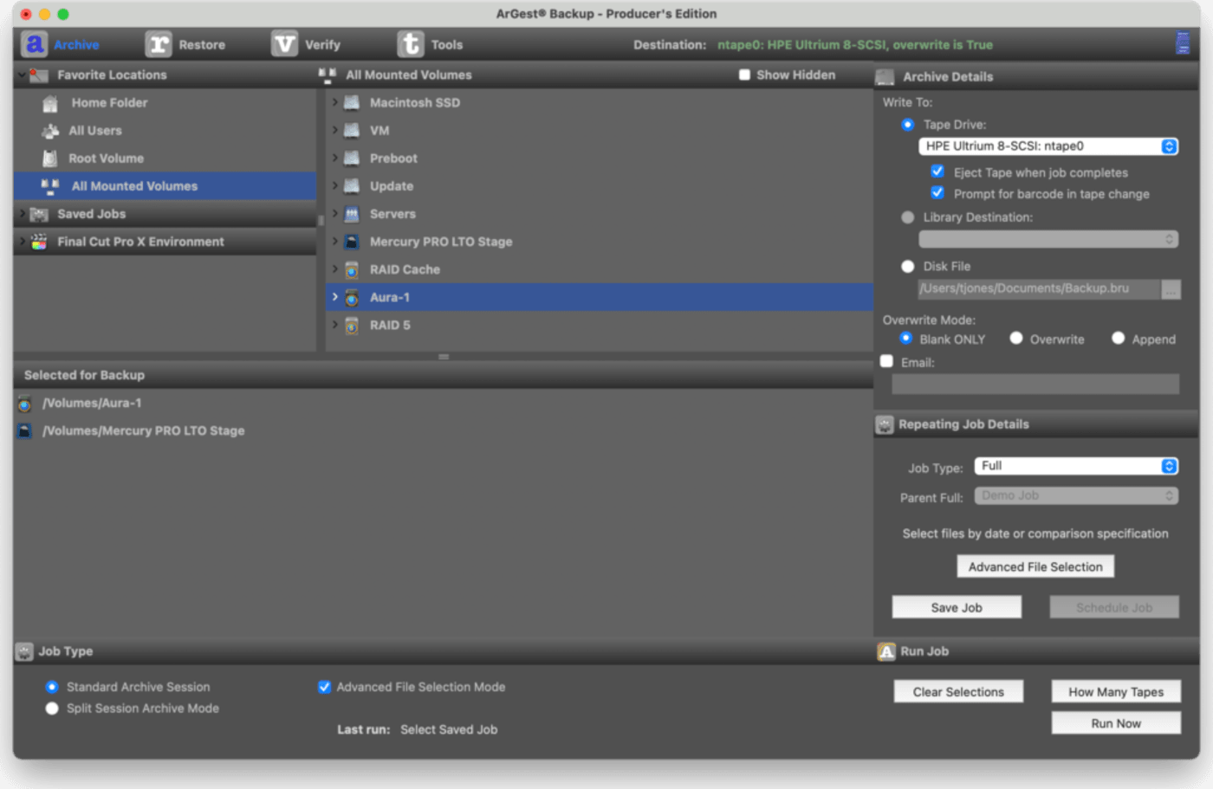This screenshot has width=1213, height=789.
Task: Click the Verify 'V' icon
Action: pyautogui.click(x=284, y=44)
